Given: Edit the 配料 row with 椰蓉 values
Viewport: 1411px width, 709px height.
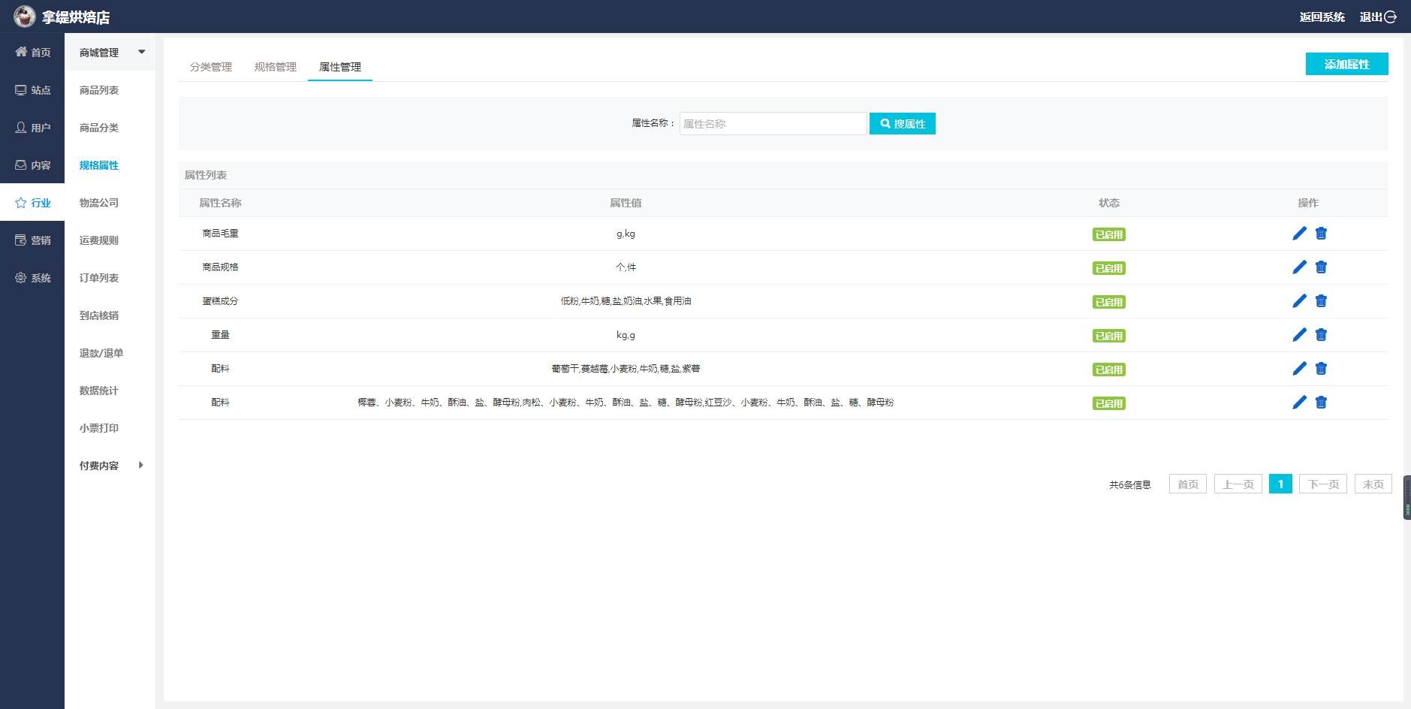Looking at the screenshot, I should point(1299,403).
